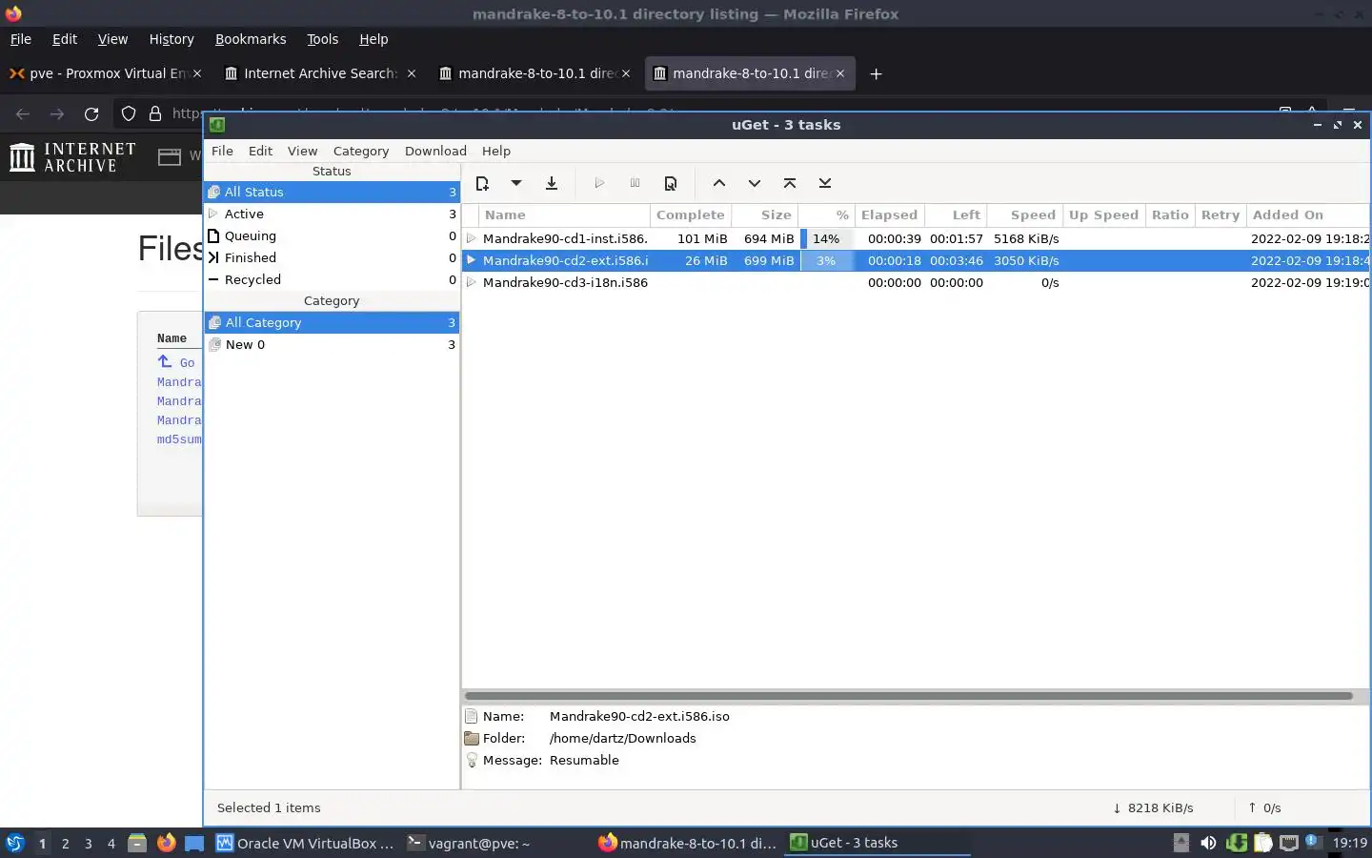Click the horizontal scrollbar of the download list

click(x=908, y=696)
